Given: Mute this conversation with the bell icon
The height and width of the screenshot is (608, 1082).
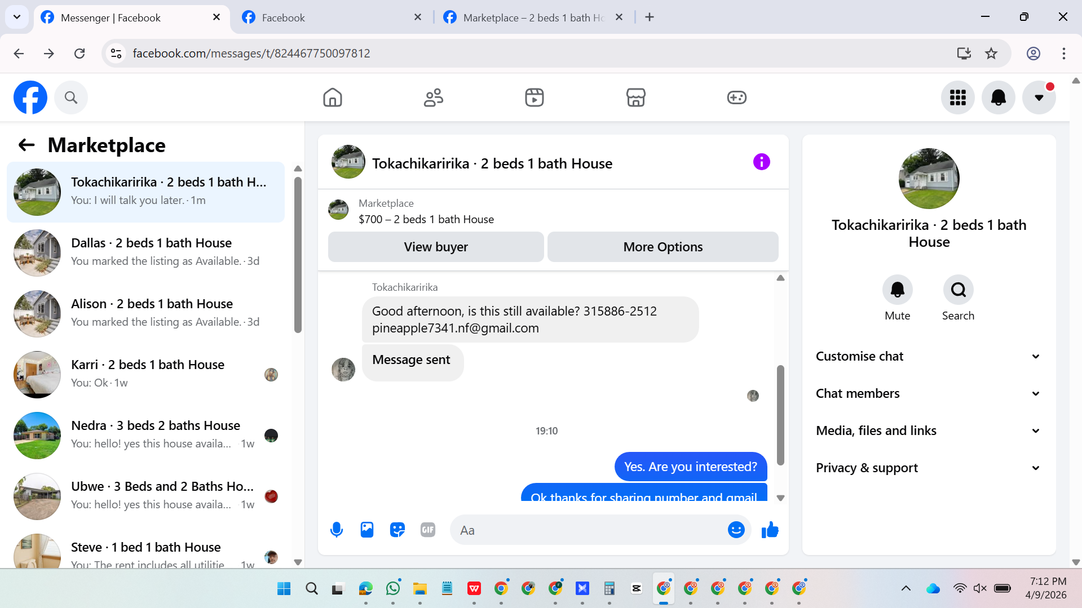Looking at the screenshot, I should 897,290.
